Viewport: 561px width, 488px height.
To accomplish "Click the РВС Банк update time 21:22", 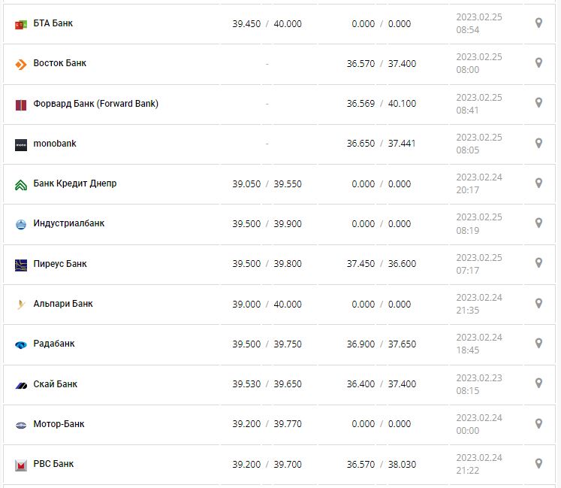I will click(467, 471).
